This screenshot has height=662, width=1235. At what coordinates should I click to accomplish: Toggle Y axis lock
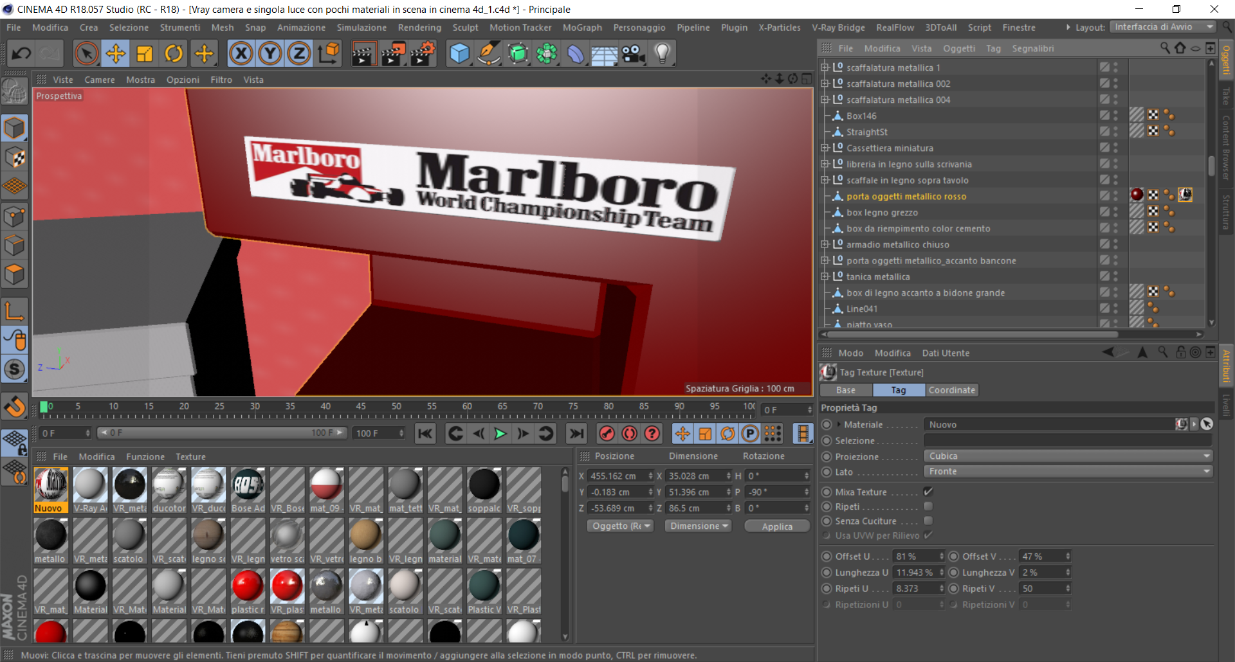[270, 53]
